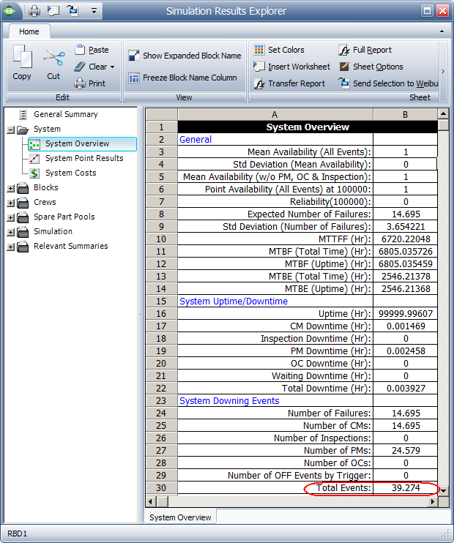Click the Crews folder icon

(23, 203)
